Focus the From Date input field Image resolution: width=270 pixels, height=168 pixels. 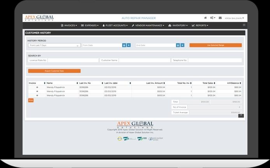coord(102,45)
